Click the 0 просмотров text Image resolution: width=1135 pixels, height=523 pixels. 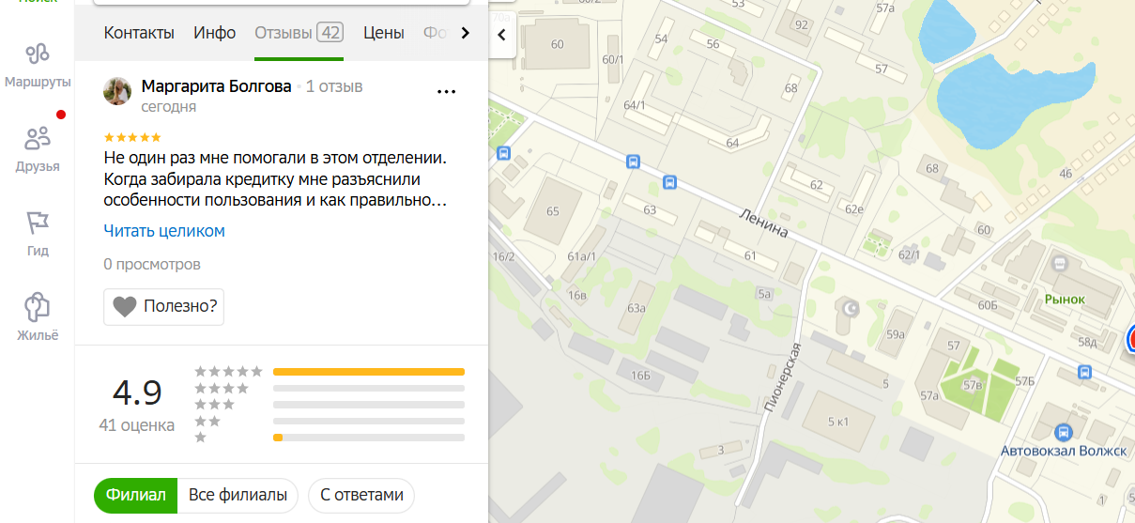(152, 265)
